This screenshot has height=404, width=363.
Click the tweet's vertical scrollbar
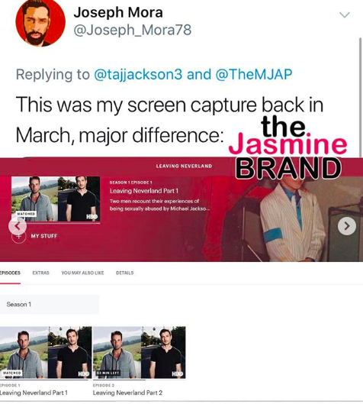361,98
